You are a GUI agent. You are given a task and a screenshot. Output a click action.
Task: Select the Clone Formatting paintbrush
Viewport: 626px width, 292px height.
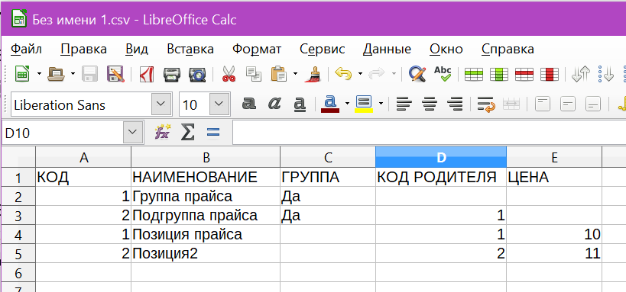pos(313,74)
